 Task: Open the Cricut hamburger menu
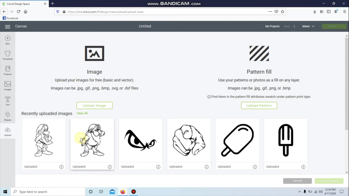coord(8,27)
